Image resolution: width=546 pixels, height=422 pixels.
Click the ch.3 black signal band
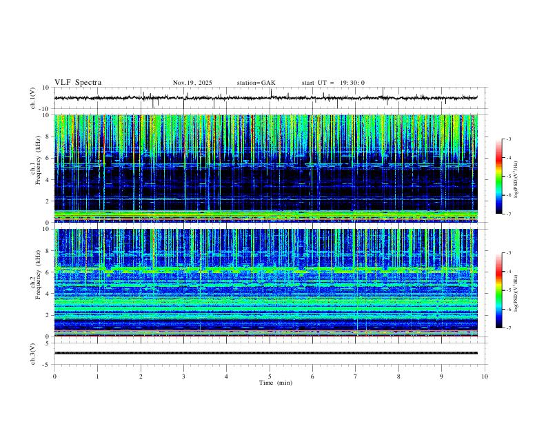click(265, 353)
